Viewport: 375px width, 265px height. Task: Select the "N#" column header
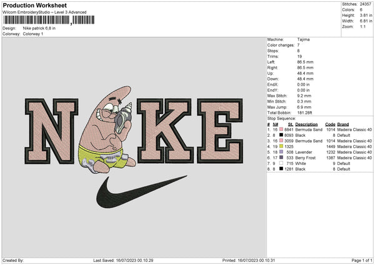[x=275, y=124]
